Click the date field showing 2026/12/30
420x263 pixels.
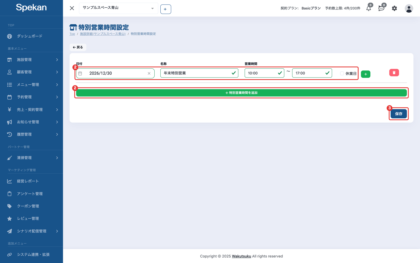(115, 73)
